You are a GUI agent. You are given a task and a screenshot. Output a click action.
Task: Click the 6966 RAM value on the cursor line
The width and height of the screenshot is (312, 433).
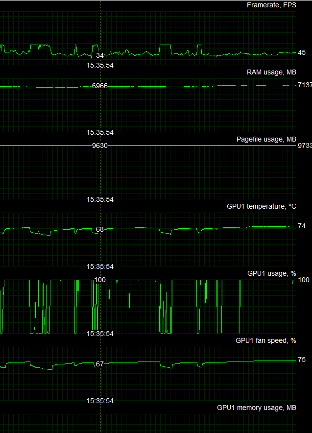pyautogui.click(x=100, y=86)
